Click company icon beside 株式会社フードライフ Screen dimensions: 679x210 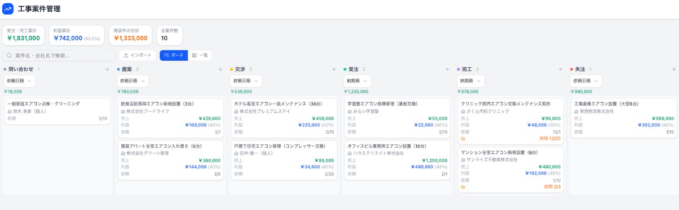pyautogui.click(x=123, y=111)
